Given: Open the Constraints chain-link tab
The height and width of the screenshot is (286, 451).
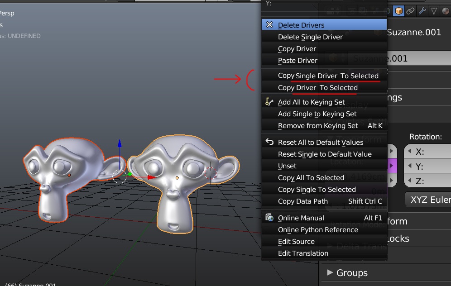Looking at the screenshot, I should (410, 11).
